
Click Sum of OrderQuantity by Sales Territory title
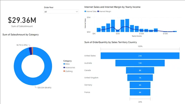point(110,42)
